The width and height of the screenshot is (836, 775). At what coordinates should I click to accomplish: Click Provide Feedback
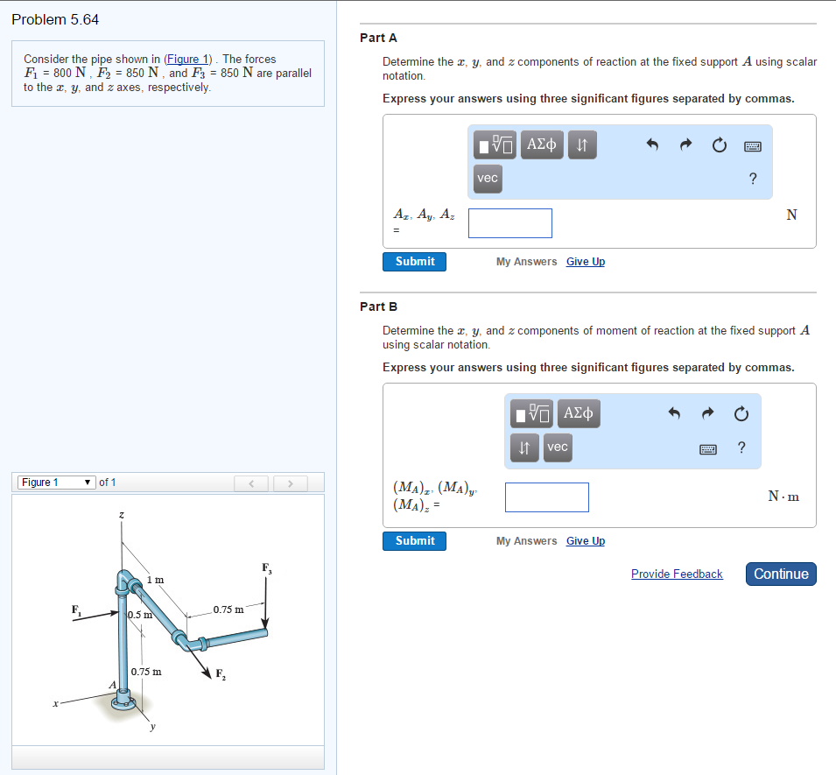click(677, 574)
